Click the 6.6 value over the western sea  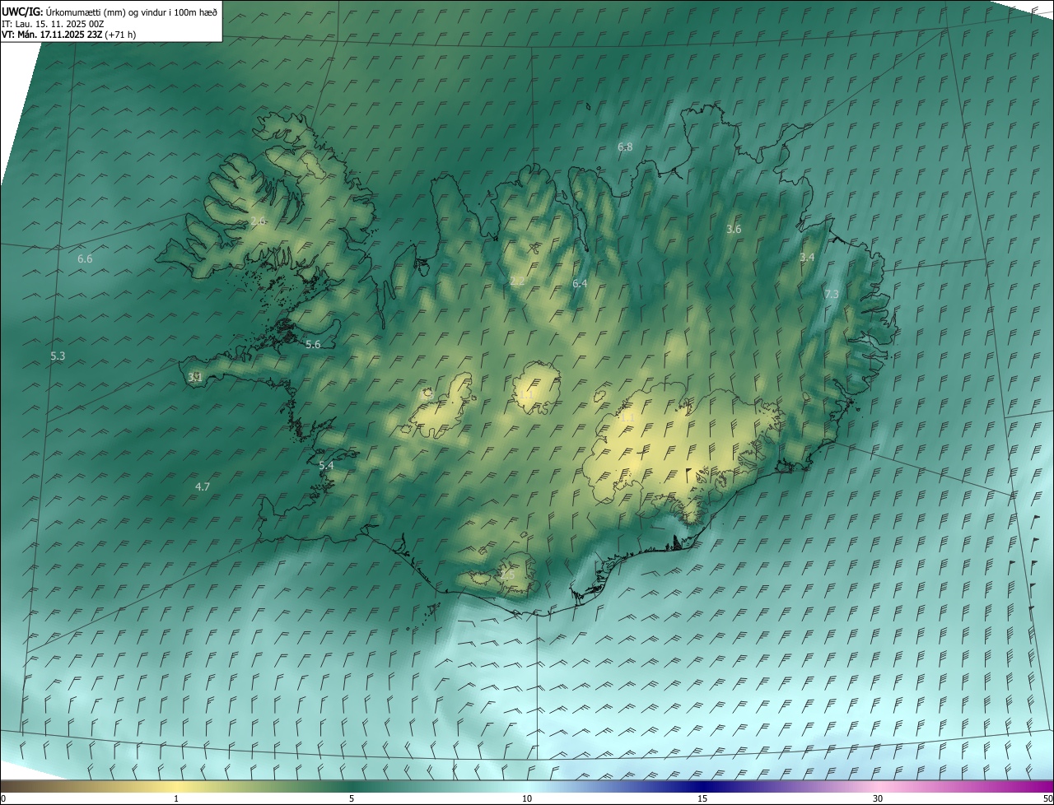tap(85, 258)
